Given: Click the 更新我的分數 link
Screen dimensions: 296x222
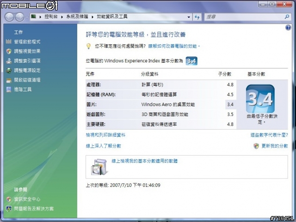Looking at the screenshot, I should pos(275,146).
